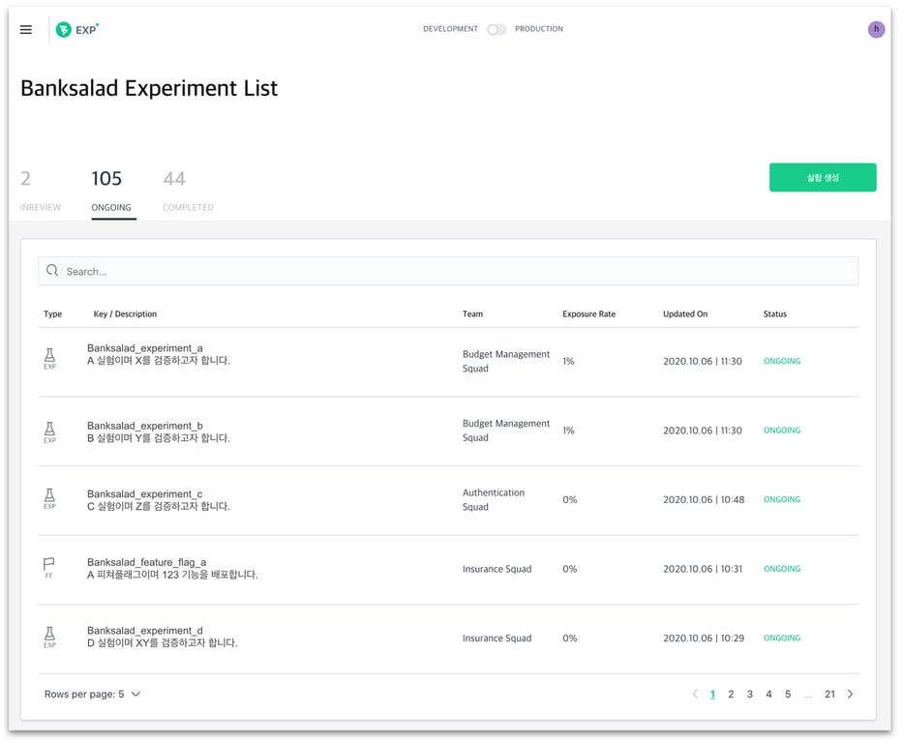Jump to page 21
The width and height of the screenshot is (902, 743).
pyautogui.click(x=829, y=694)
